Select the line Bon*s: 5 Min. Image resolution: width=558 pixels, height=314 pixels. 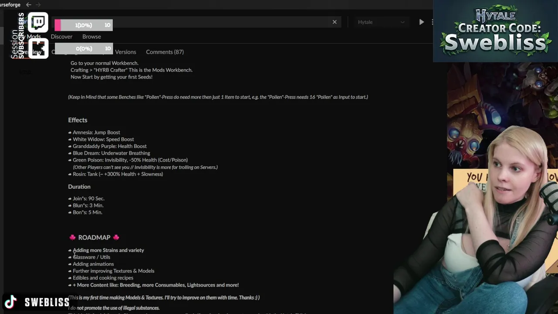tap(88, 212)
